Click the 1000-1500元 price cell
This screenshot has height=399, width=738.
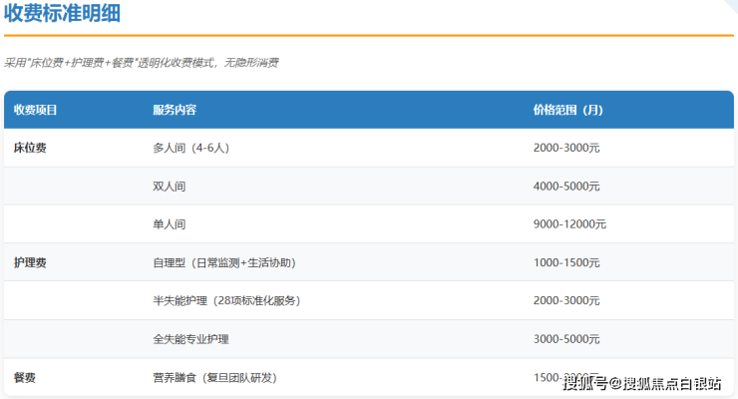[x=566, y=263]
